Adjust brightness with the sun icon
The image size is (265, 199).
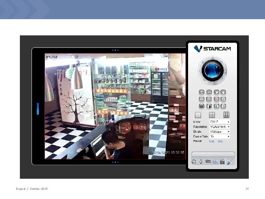point(201,106)
